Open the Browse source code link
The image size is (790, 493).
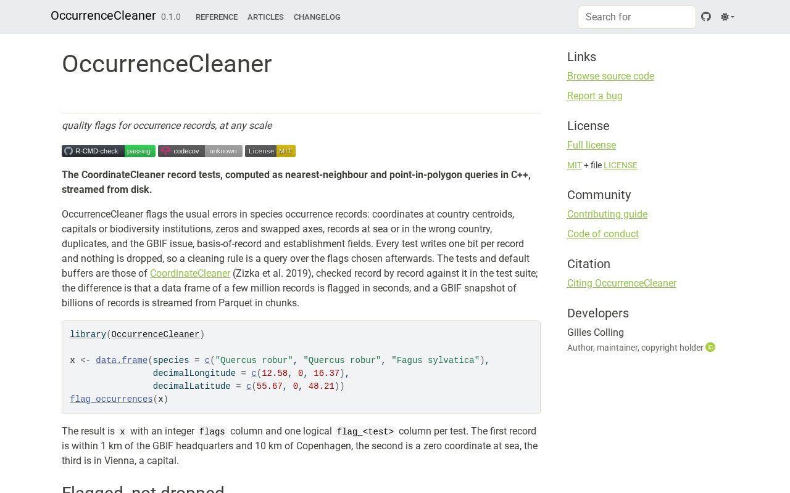610,76
